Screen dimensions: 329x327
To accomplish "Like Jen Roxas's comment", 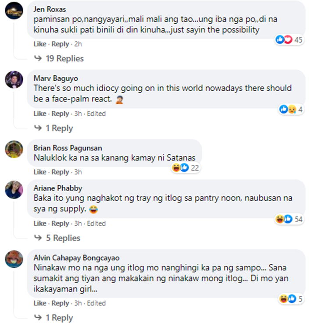I will (40, 44).
